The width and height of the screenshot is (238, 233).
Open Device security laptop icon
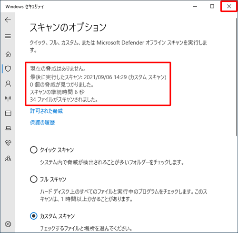8,128
